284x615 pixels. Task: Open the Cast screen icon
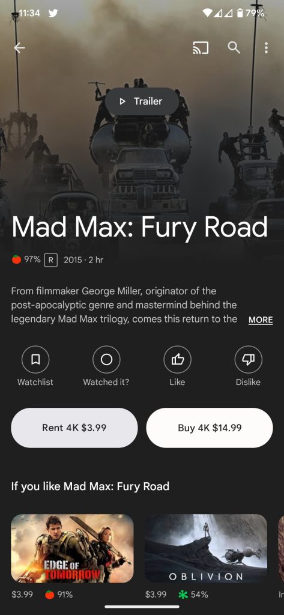coord(201,48)
